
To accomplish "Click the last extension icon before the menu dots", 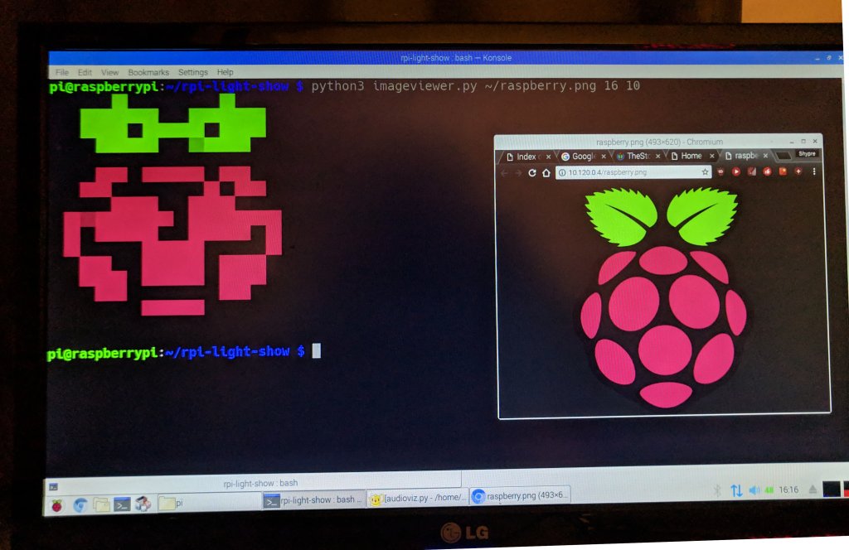I will tap(798, 171).
